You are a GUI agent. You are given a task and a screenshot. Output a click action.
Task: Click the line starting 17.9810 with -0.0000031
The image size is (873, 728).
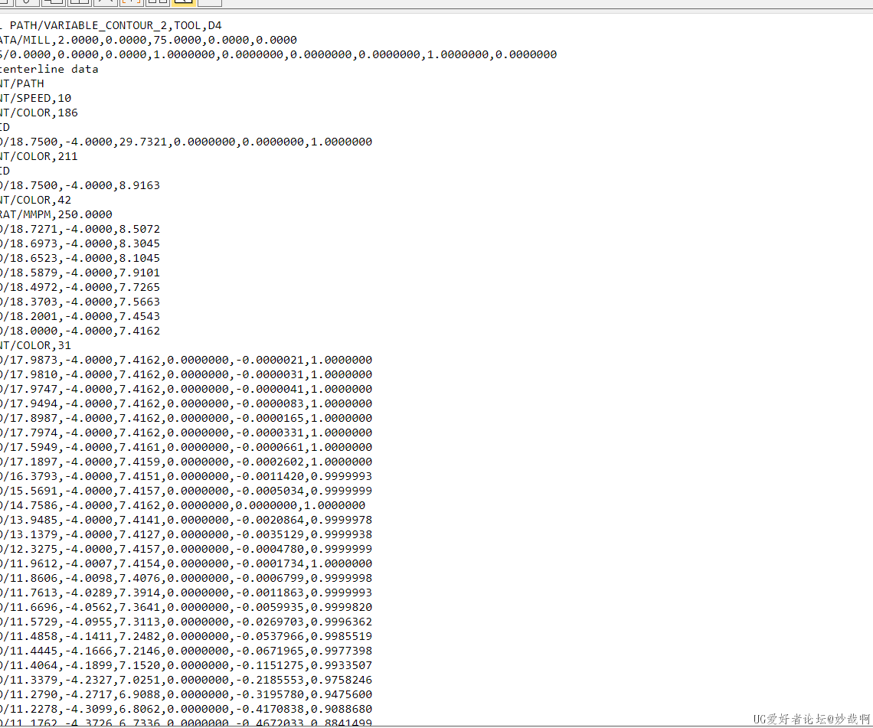coord(186,374)
